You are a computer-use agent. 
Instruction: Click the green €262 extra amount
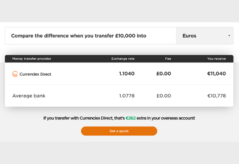[131, 118]
